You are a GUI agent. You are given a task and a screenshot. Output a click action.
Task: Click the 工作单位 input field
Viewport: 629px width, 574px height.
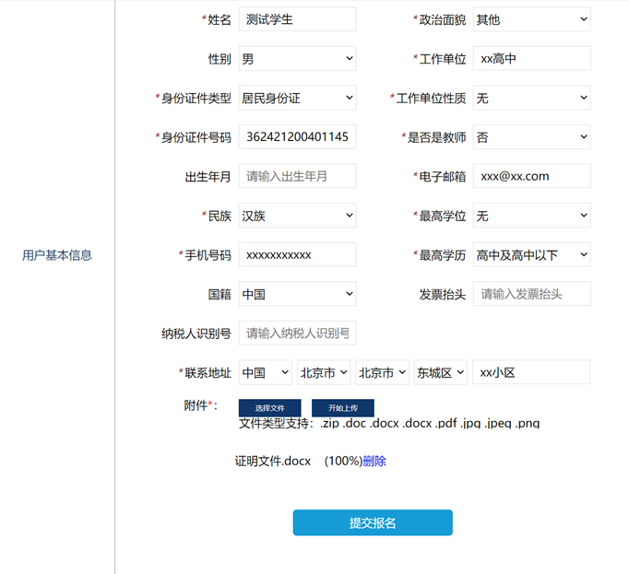[531, 59]
